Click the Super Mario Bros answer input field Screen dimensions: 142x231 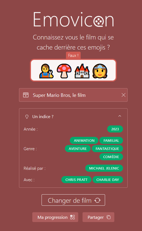[73, 95]
